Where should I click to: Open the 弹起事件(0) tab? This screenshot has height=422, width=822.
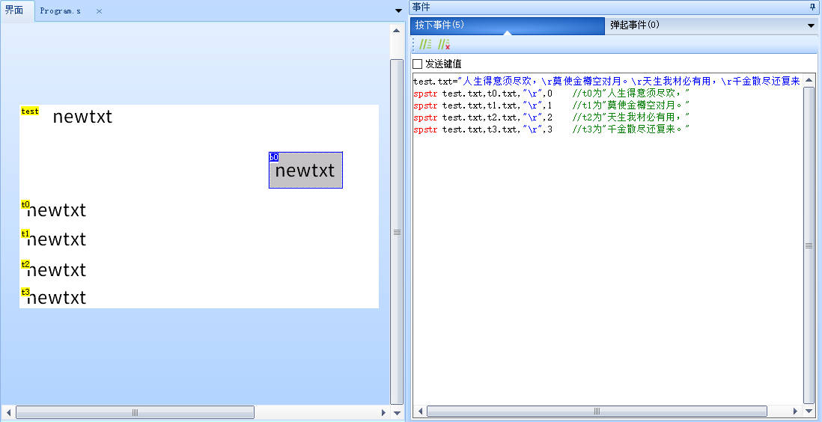point(634,25)
